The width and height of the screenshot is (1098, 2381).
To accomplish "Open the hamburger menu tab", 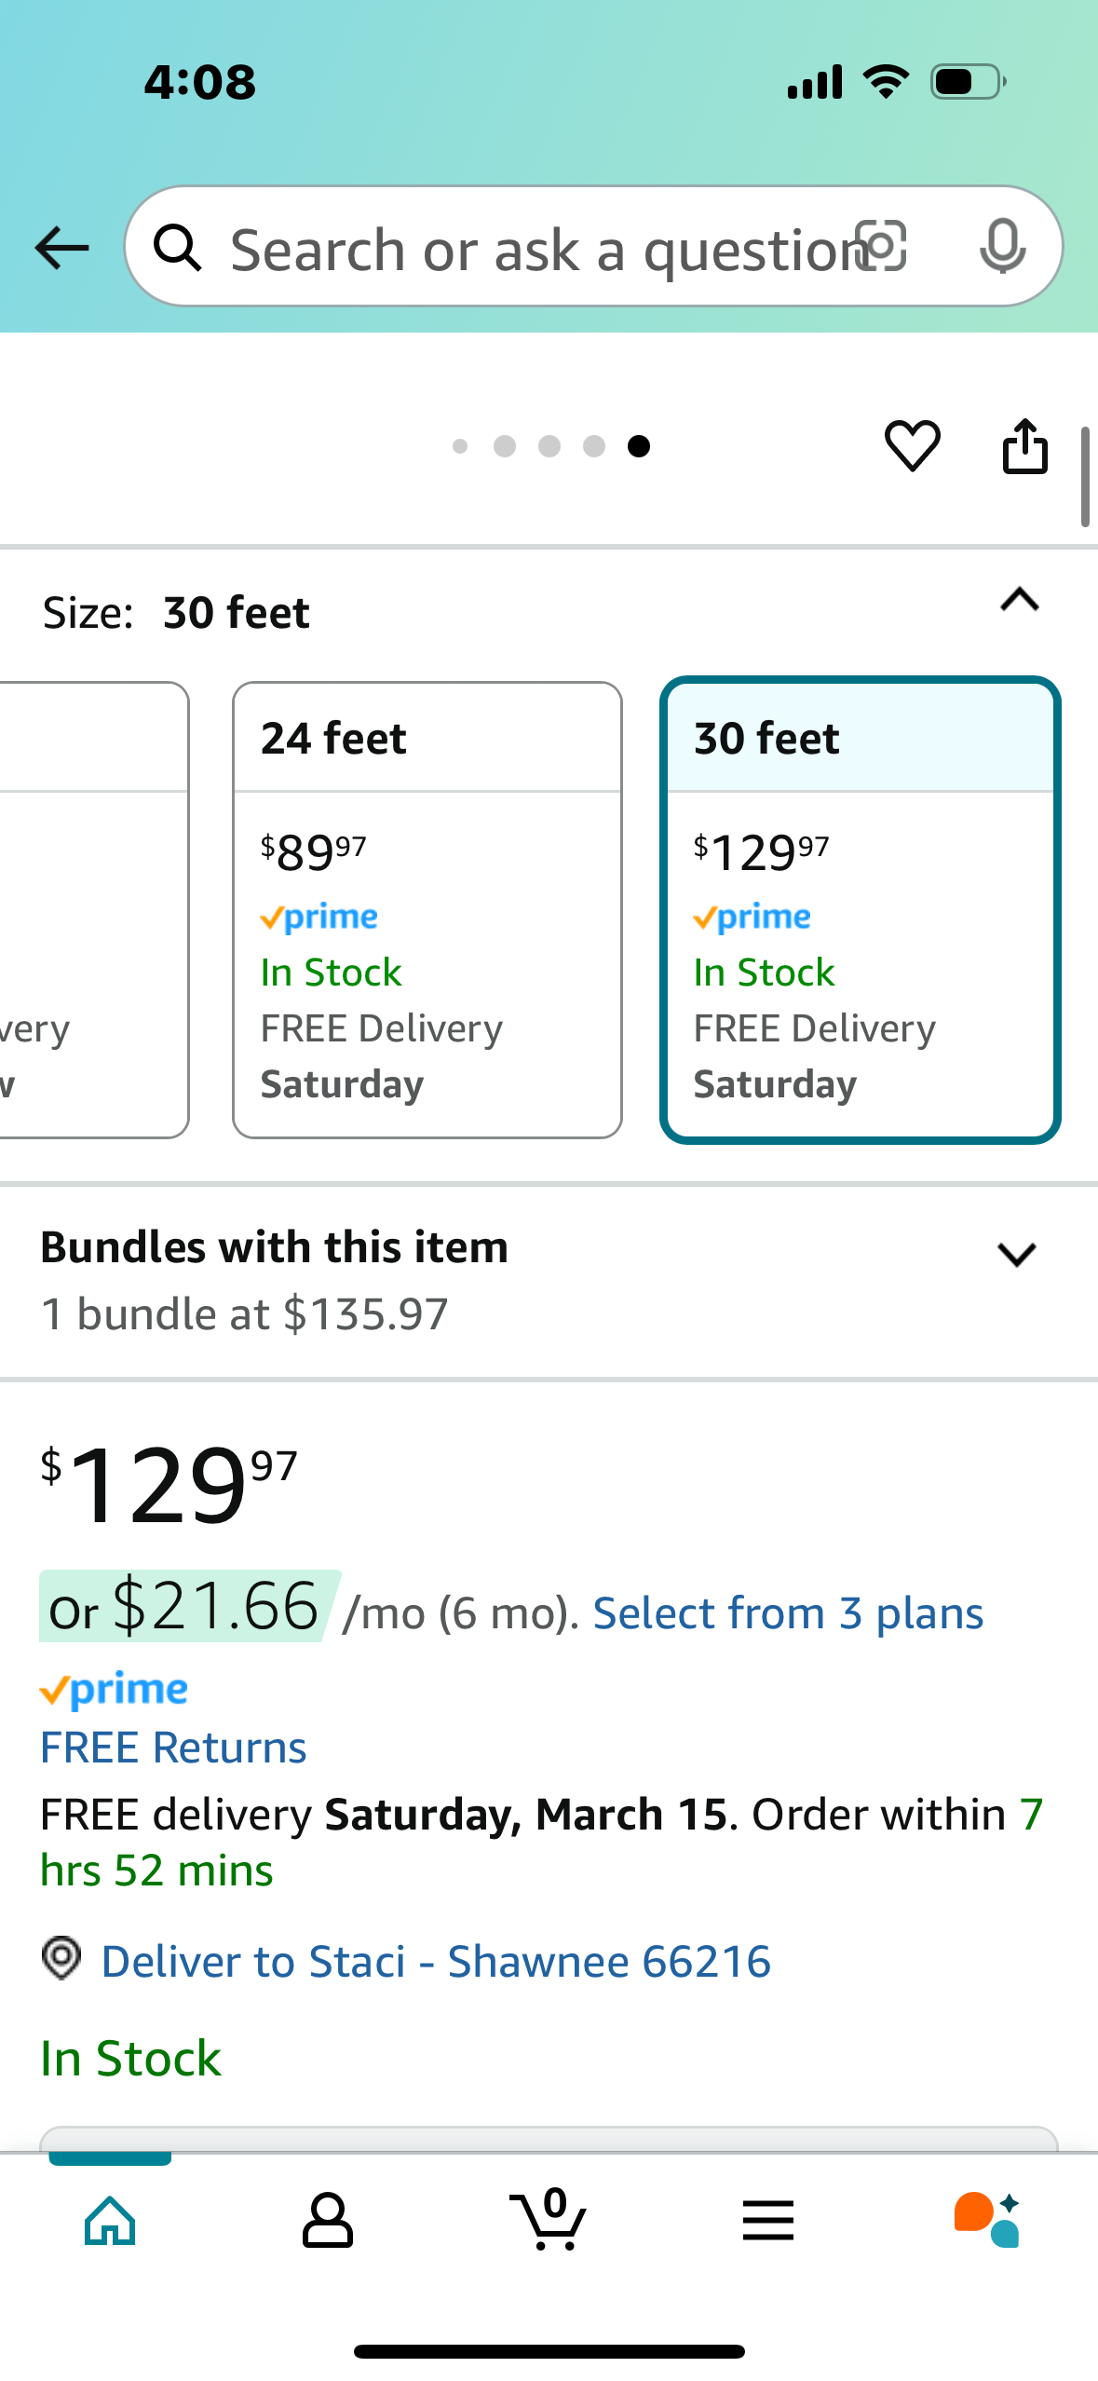I will click(768, 2220).
